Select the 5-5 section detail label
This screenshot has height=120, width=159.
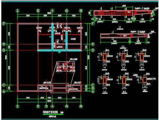[124, 91]
